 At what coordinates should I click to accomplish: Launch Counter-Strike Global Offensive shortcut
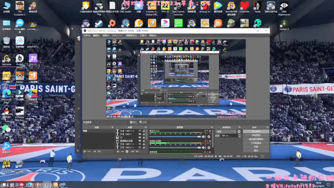(x=152, y=8)
